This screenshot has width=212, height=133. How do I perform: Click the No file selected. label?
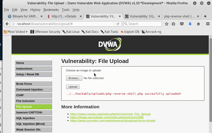[94, 78]
